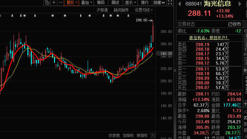The width and height of the screenshot is (247, 139).
Task: Click 改参数 below the chart
Action: (114, 135)
